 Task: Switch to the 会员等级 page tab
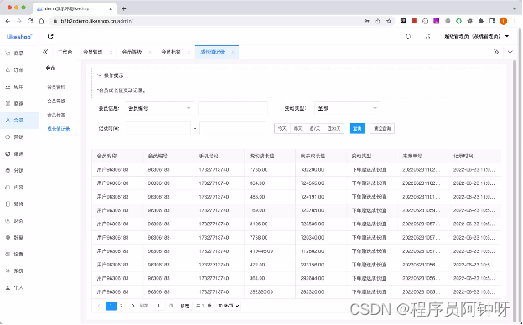(132, 52)
